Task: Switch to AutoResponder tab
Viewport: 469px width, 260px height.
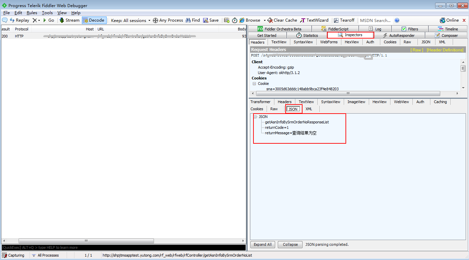Action: [399, 36]
